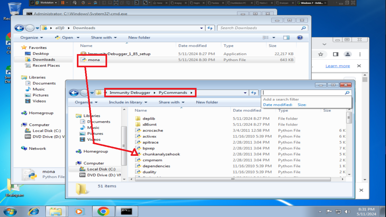Refresh the Downloads address bar
The width and height of the screenshot is (386, 217).
(x=210, y=28)
